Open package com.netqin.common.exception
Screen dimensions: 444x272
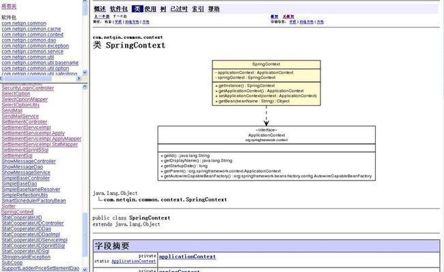[35, 46]
